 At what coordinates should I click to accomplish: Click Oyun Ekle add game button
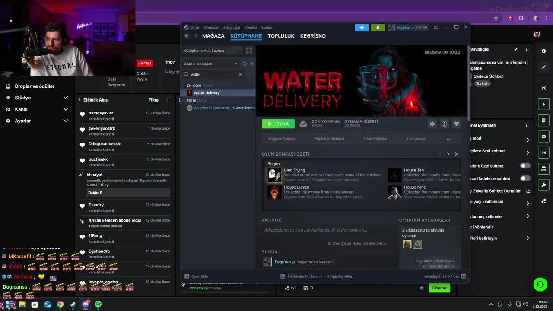[x=197, y=276]
